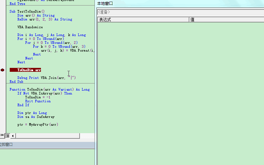Click 'ToOneDim = -1' line
Viewport: 264px width, 165px height.
[x=38, y=97]
